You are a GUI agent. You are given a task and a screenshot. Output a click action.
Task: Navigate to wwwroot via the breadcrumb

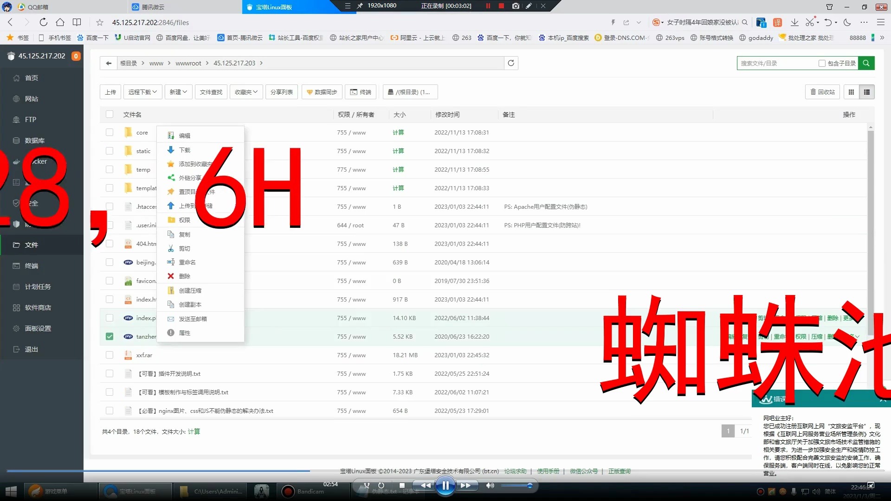tap(188, 63)
